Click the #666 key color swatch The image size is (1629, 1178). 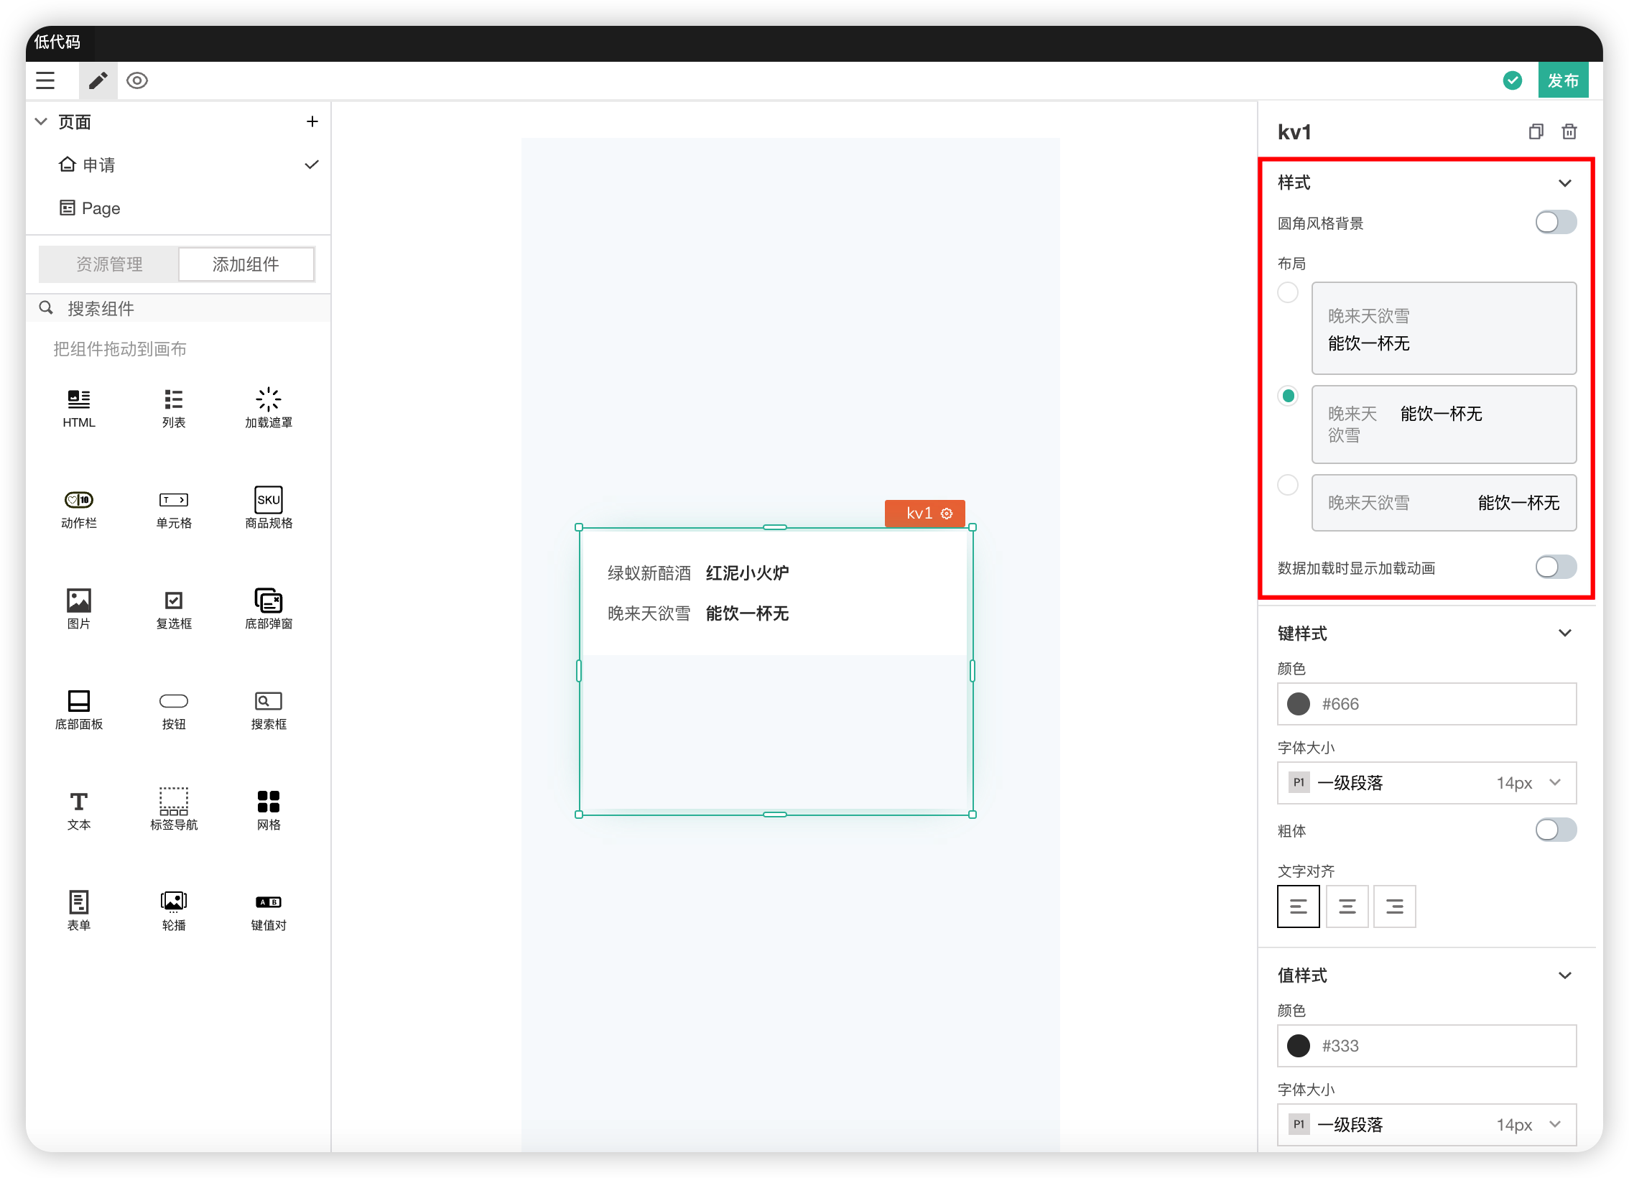click(1298, 704)
